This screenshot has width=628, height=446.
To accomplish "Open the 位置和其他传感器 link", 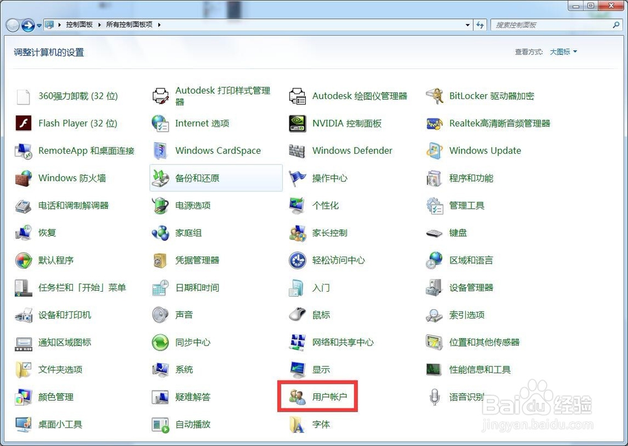I will 484,342.
